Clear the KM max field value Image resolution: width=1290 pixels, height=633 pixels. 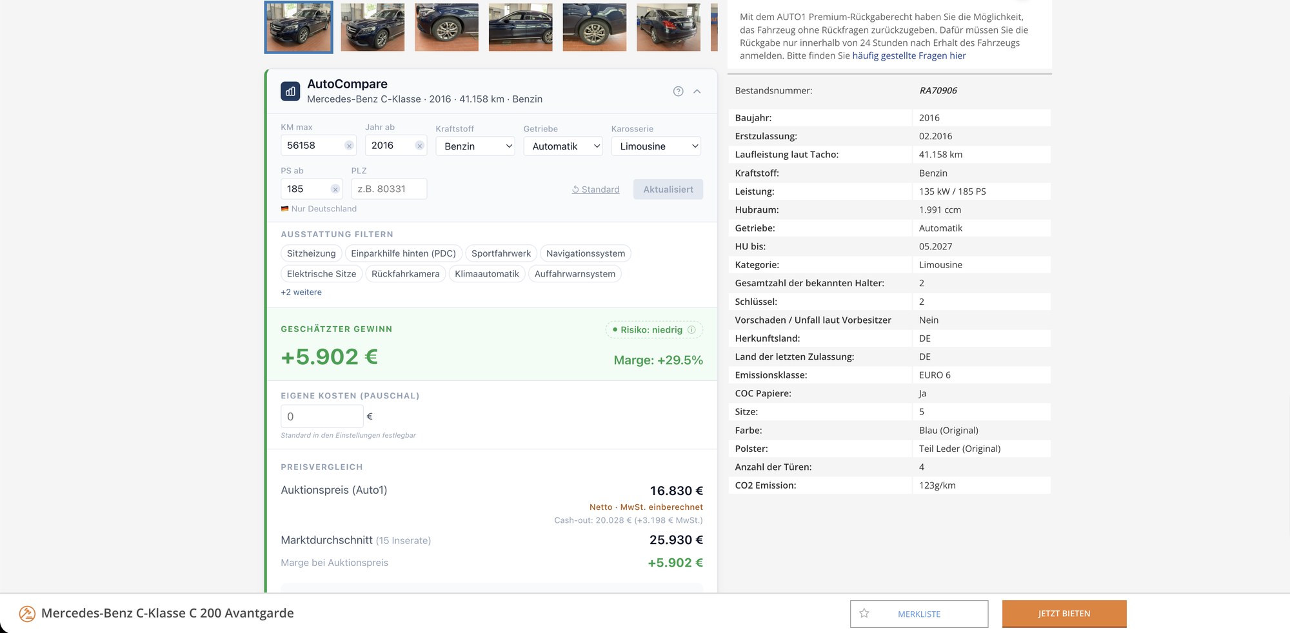tap(349, 146)
